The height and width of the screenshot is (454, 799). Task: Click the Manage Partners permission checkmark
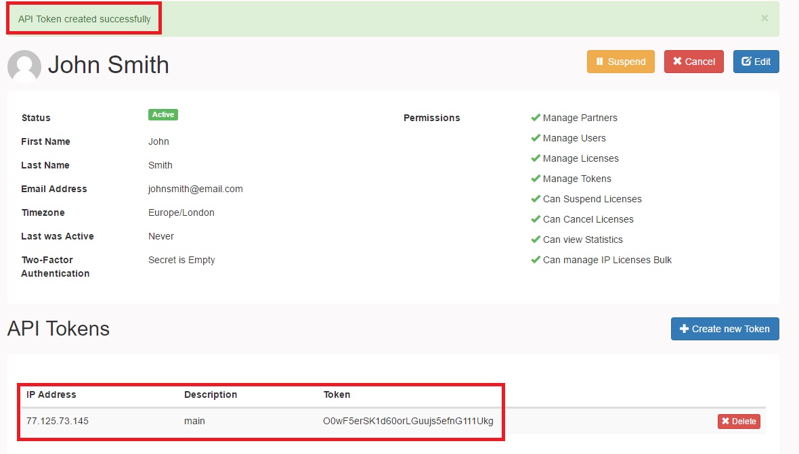536,118
